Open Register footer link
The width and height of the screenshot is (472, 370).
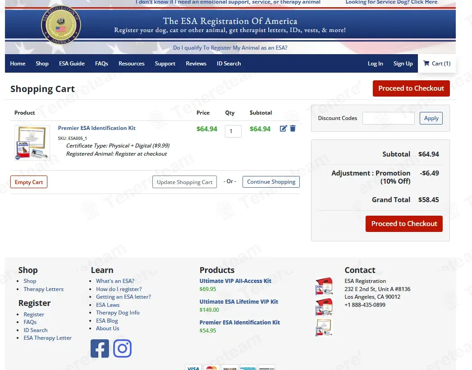pyautogui.click(x=34, y=314)
